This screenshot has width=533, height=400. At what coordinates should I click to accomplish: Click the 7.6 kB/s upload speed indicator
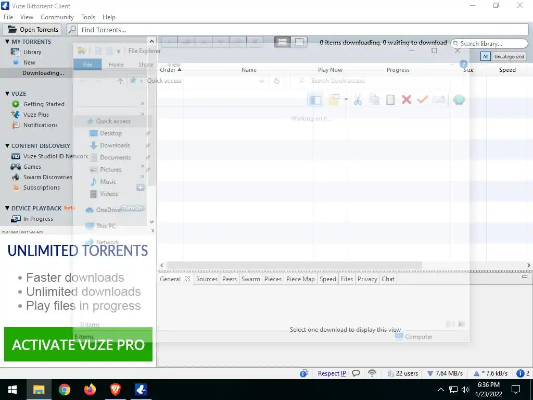(490, 373)
